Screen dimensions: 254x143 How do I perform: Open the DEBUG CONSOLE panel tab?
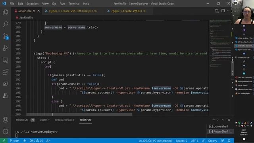point(64,120)
